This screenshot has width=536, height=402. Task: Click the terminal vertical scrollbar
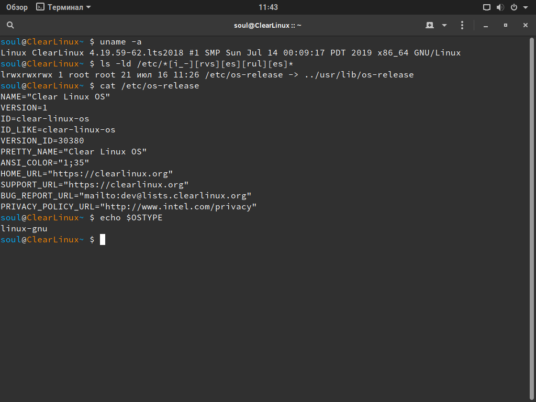(x=532, y=219)
